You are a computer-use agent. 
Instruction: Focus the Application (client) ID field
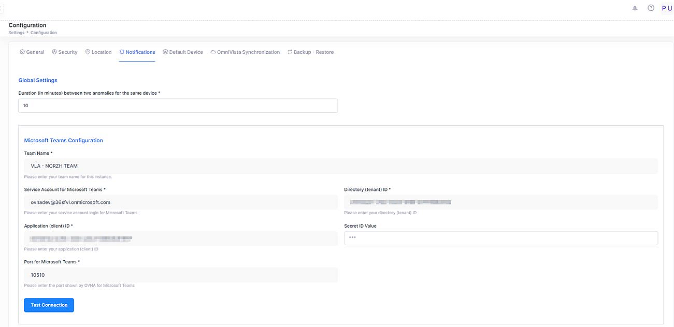click(180, 239)
